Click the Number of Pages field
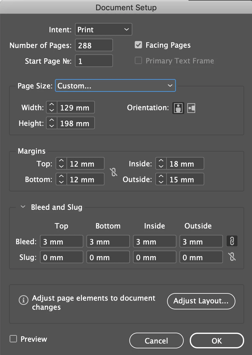 [94, 45]
